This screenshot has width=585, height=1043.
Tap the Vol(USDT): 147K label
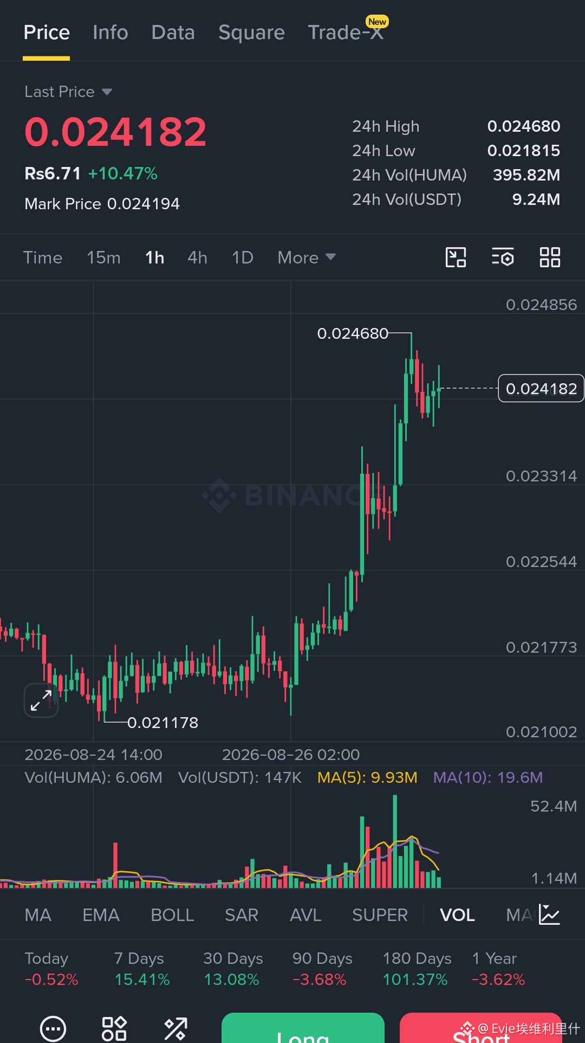240,777
